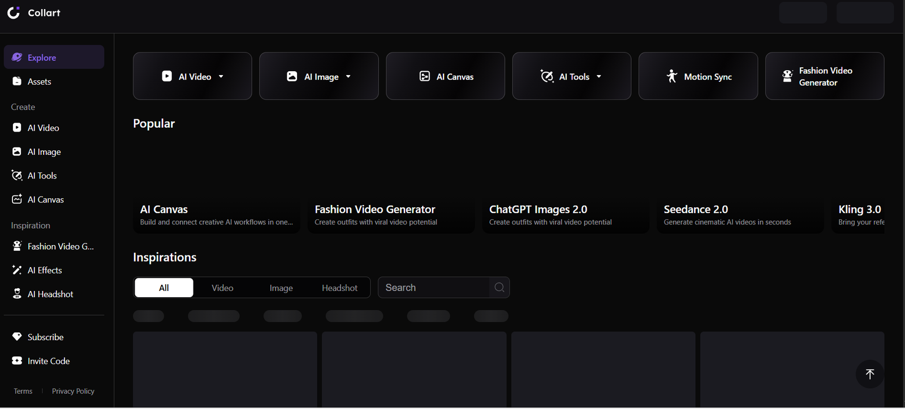Click the AI Video play icon in sidebar
Image resolution: width=905 pixels, height=409 pixels.
tap(17, 128)
